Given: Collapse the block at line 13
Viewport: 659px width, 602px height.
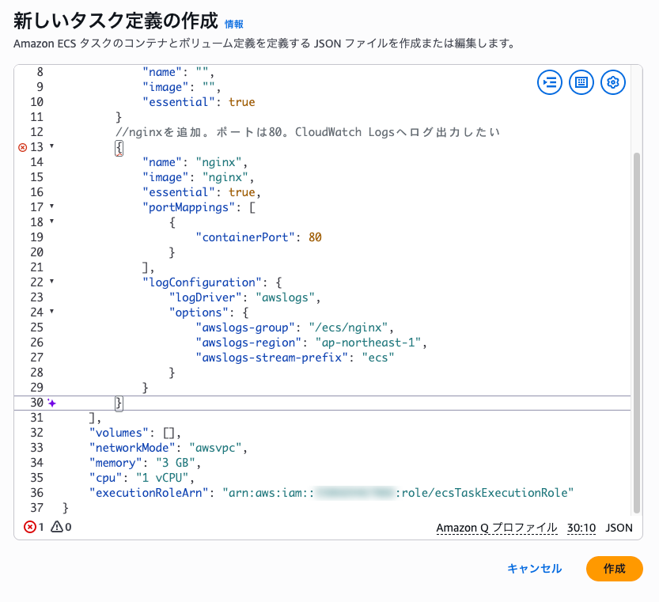Looking at the screenshot, I should pos(51,146).
